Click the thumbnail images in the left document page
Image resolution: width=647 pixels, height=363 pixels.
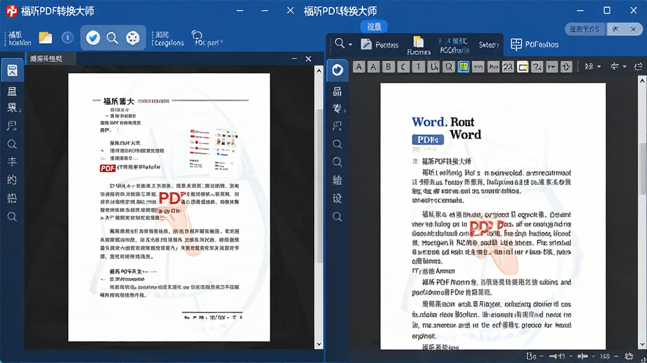(x=214, y=149)
